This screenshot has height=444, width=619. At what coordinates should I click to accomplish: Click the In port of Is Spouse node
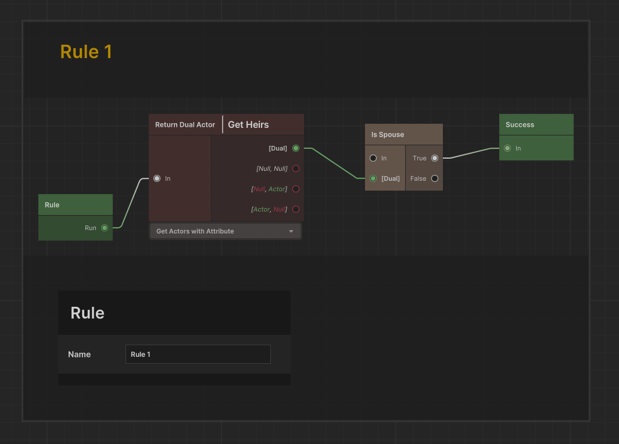pyautogui.click(x=373, y=158)
